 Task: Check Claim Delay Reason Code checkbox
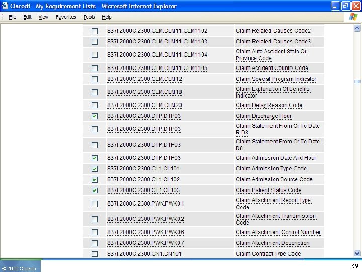point(95,105)
